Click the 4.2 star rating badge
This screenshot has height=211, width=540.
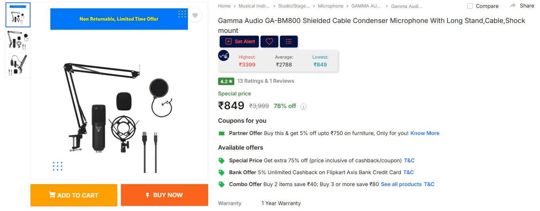226,81
